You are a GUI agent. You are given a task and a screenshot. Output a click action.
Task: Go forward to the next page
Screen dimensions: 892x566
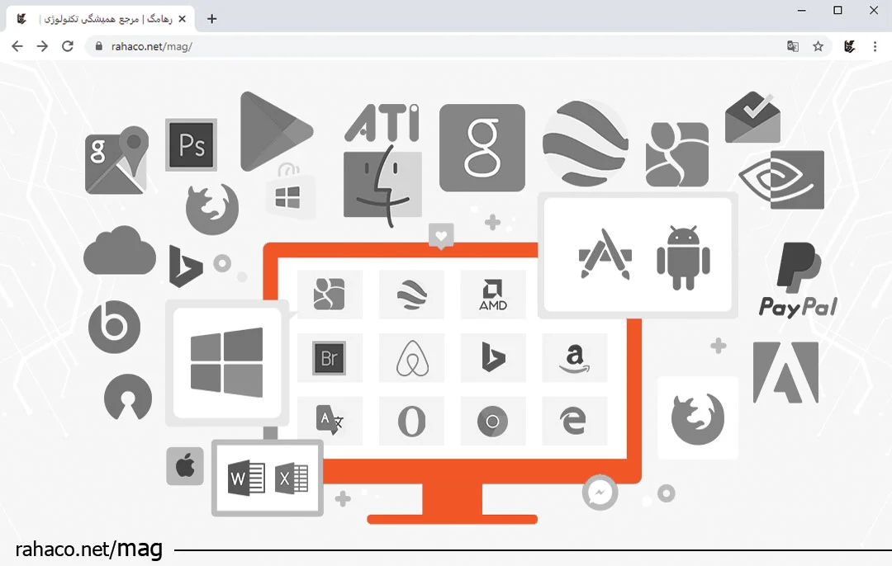pos(42,46)
